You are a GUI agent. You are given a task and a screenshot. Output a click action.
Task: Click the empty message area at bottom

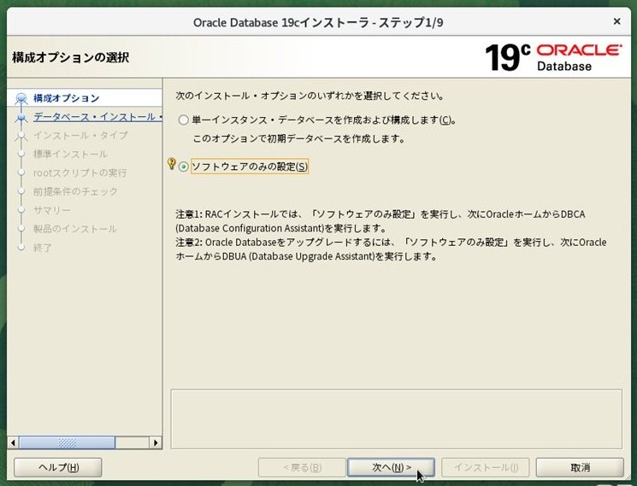[x=396, y=419]
